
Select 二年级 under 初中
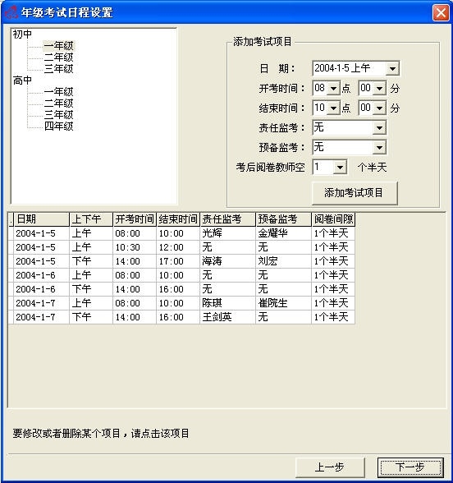tap(58, 57)
